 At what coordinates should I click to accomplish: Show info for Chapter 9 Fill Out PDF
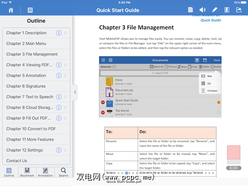click(59, 118)
